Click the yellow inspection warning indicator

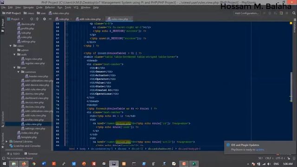pyautogui.click(x=291, y=23)
